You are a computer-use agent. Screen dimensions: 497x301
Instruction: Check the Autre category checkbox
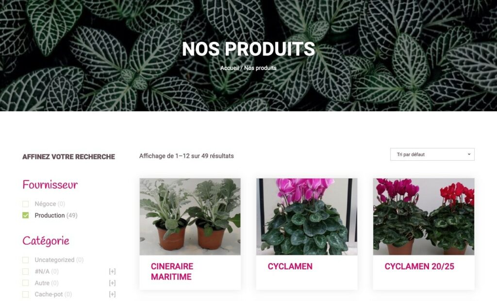pyautogui.click(x=26, y=283)
